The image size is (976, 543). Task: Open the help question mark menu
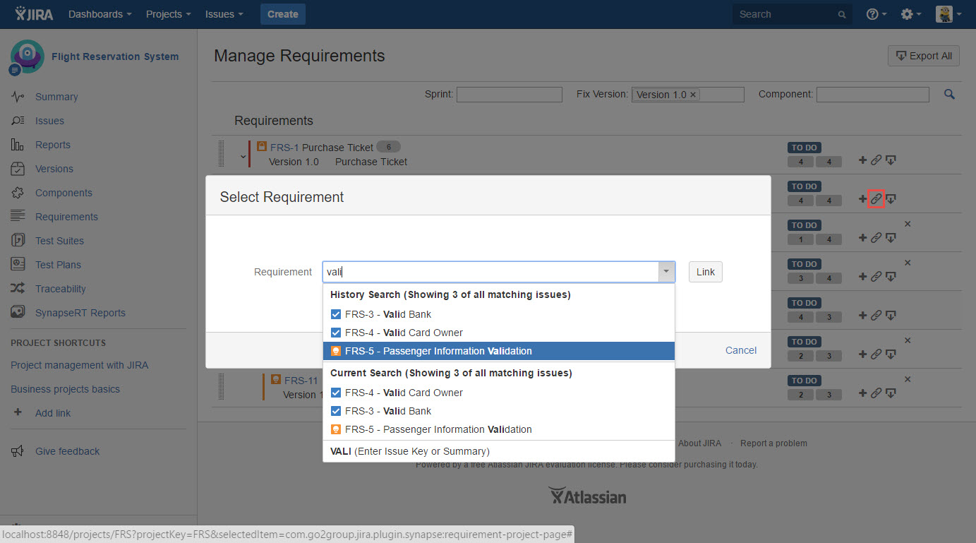[876, 14]
